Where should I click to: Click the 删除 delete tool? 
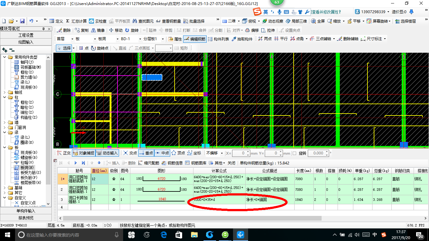[x=64, y=30]
